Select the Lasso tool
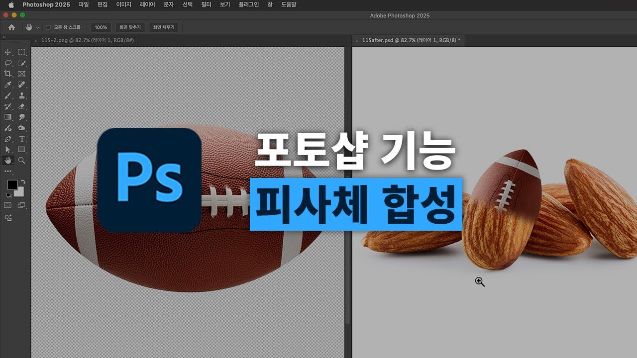637x358 pixels. tap(8, 63)
